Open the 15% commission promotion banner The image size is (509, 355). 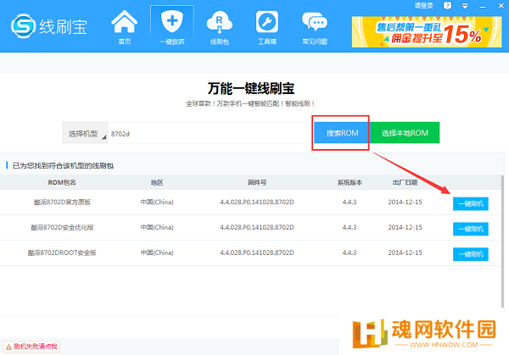click(x=427, y=31)
